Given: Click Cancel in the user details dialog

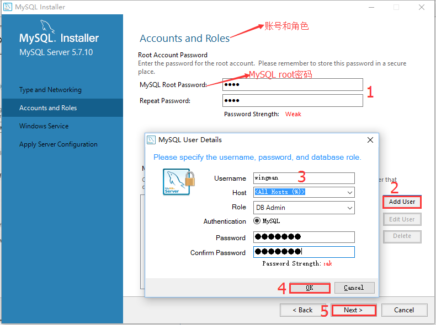Looking at the screenshot, I should click(x=354, y=288).
